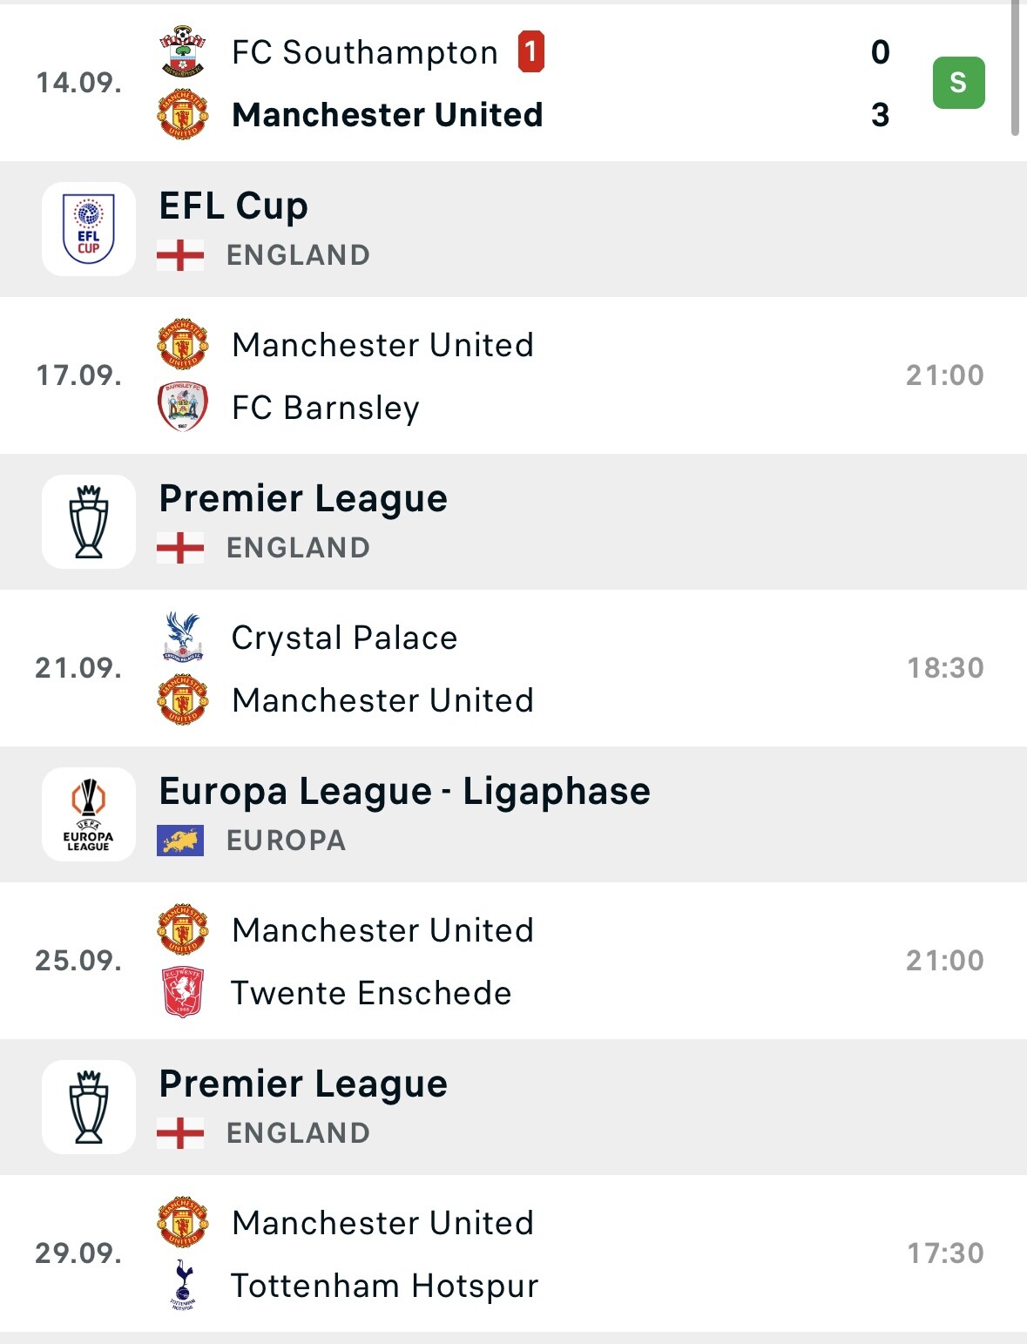Open the EFL Cup competition logo
Viewport: 1027px width, 1344px height.
pyautogui.click(x=89, y=229)
